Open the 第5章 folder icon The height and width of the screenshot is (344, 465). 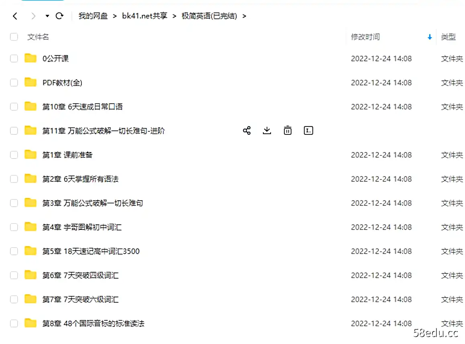30,251
